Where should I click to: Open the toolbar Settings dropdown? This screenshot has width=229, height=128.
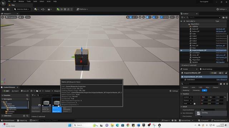pyautogui.click(x=221, y=9)
